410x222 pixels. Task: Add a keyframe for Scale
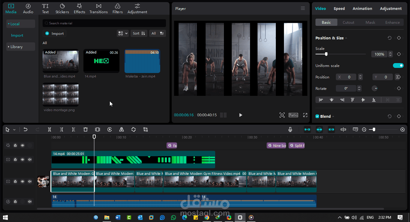click(399, 54)
